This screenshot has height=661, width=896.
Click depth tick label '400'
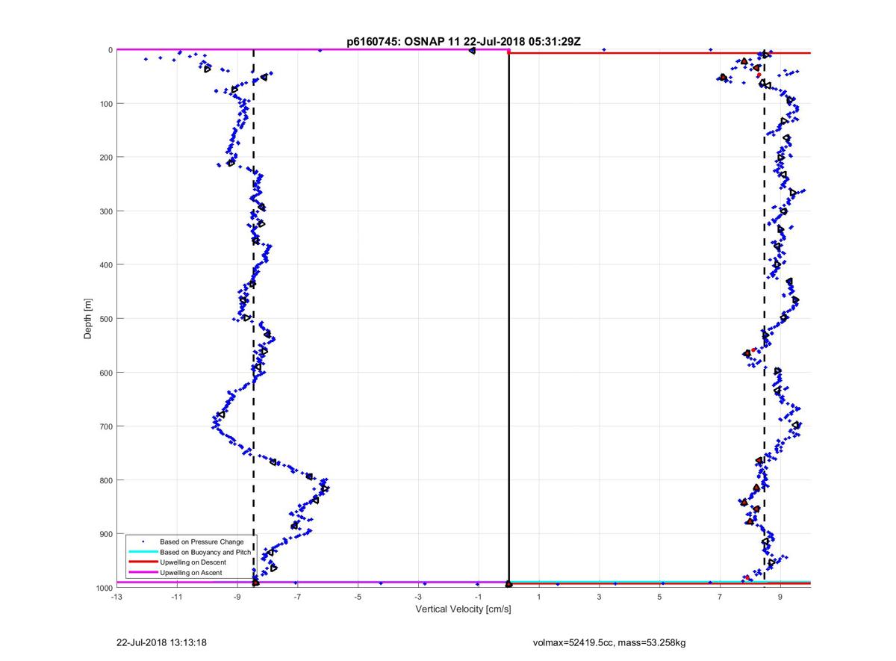click(x=105, y=264)
